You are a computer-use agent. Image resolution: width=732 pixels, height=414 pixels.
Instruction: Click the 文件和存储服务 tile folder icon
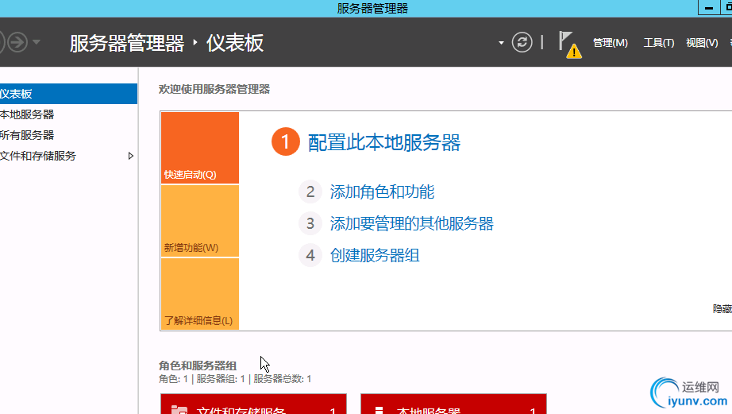pyautogui.click(x=179, y=410)
